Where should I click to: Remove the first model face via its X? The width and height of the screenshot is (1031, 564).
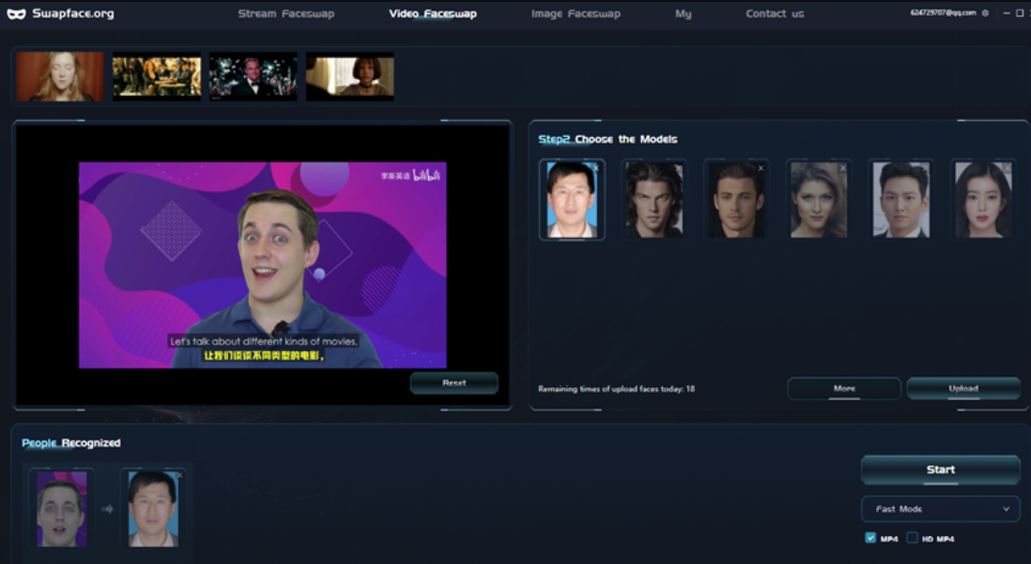tap(596, 168)
